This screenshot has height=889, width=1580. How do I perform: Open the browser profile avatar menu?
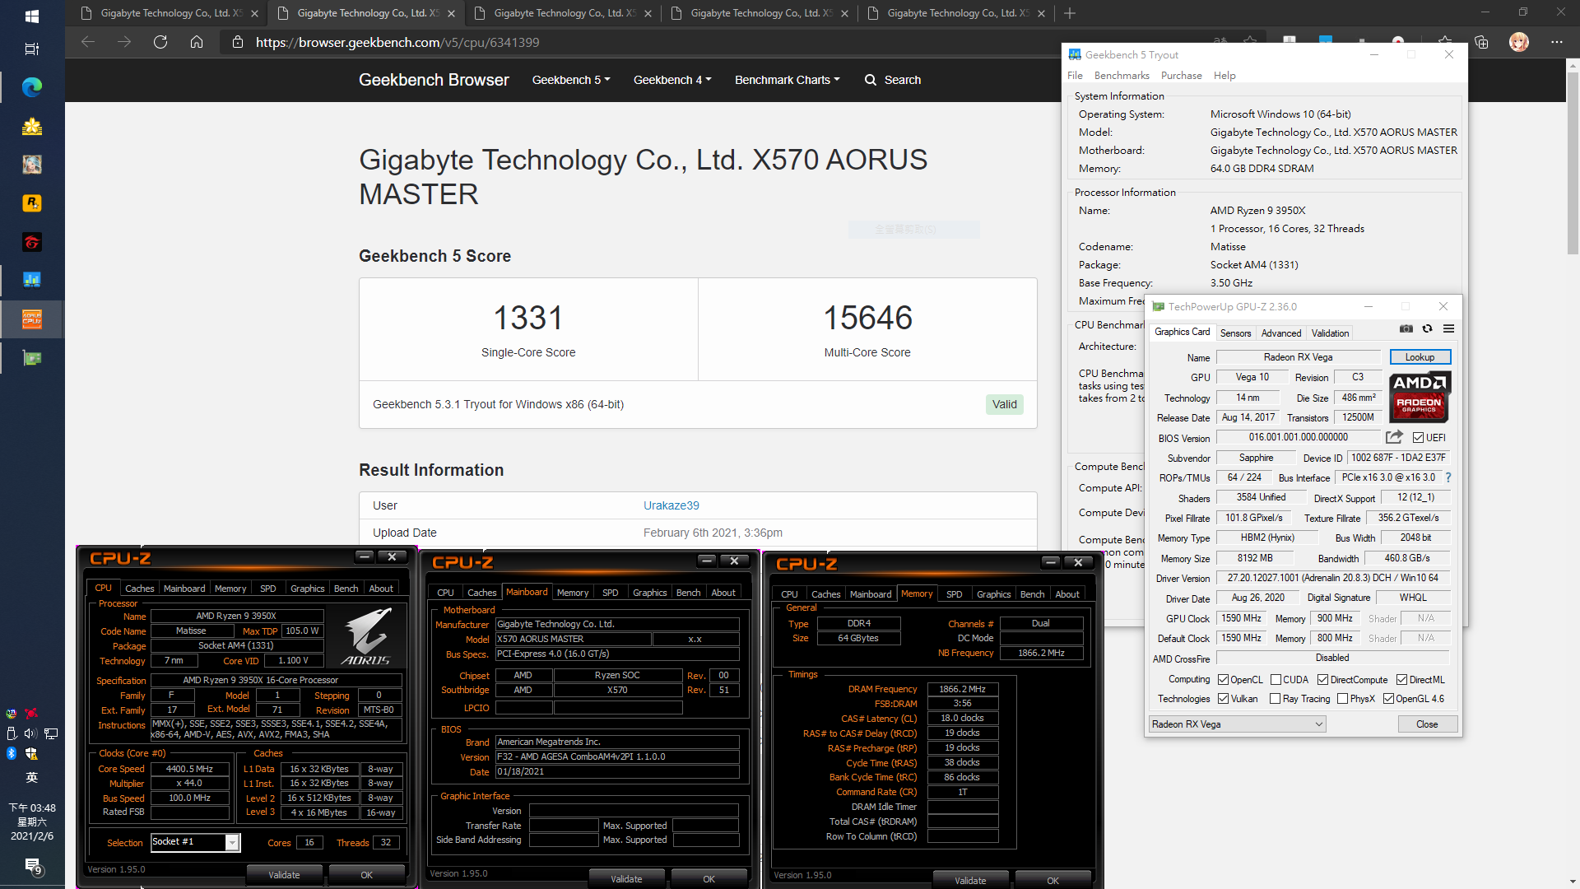tap(1519, 42)
